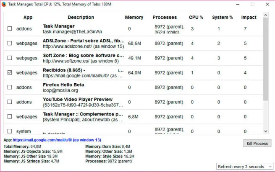Click the JS Objects Size 15,9M detail

[33, 151]
